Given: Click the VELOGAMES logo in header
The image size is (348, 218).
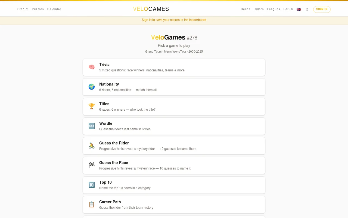Looking at the screenshot, I should click(x=151, y=9).
